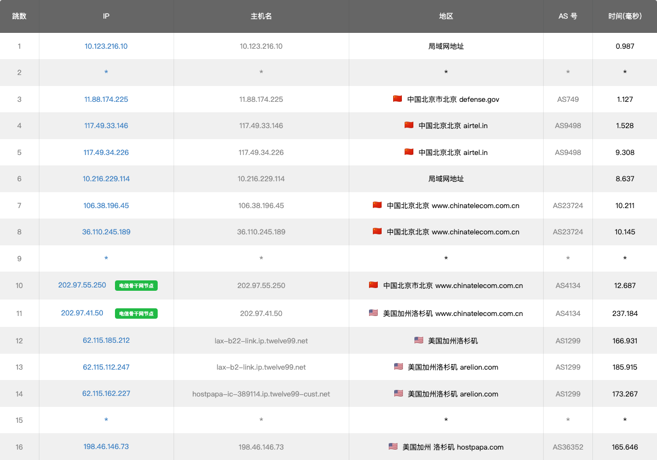The width and height of the screenshot is (657, 460).
Task: Click the IP column header
Action: (x=106, y=16)
